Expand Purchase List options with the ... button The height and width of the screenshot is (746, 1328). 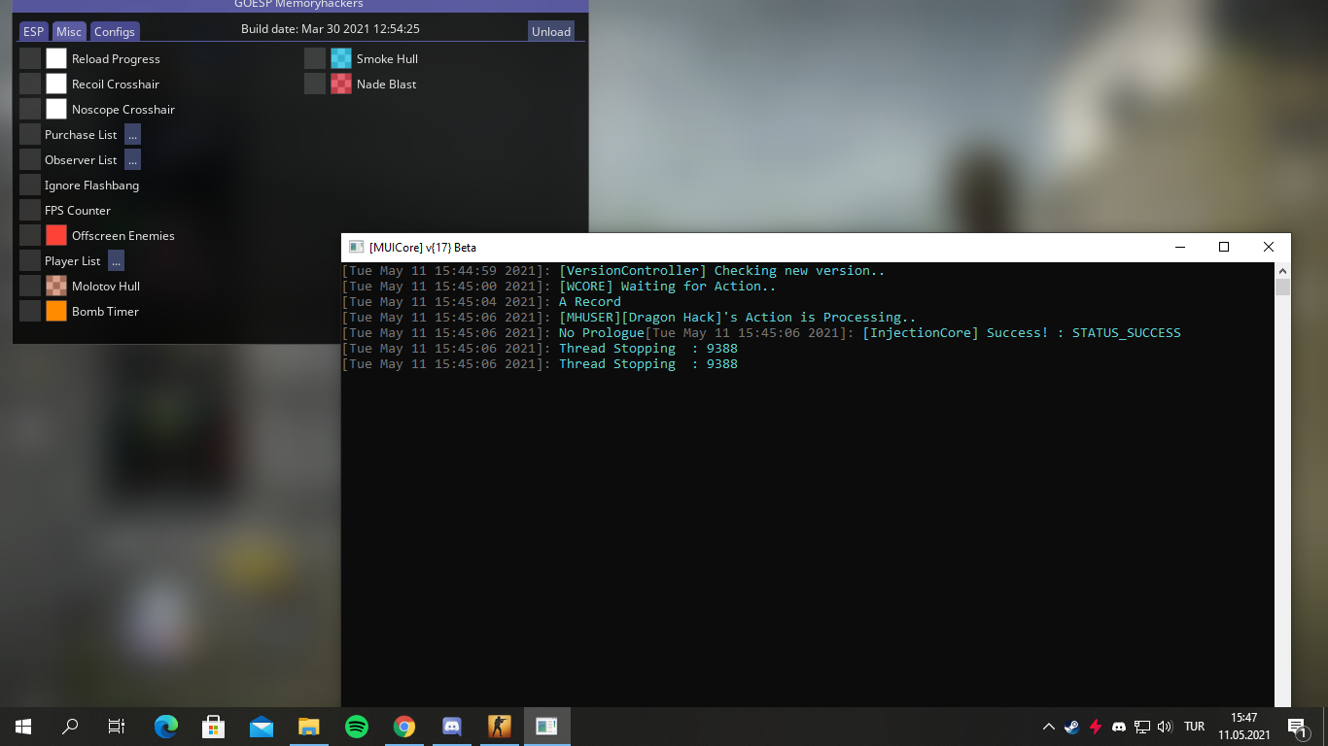(x=133, y=134)
